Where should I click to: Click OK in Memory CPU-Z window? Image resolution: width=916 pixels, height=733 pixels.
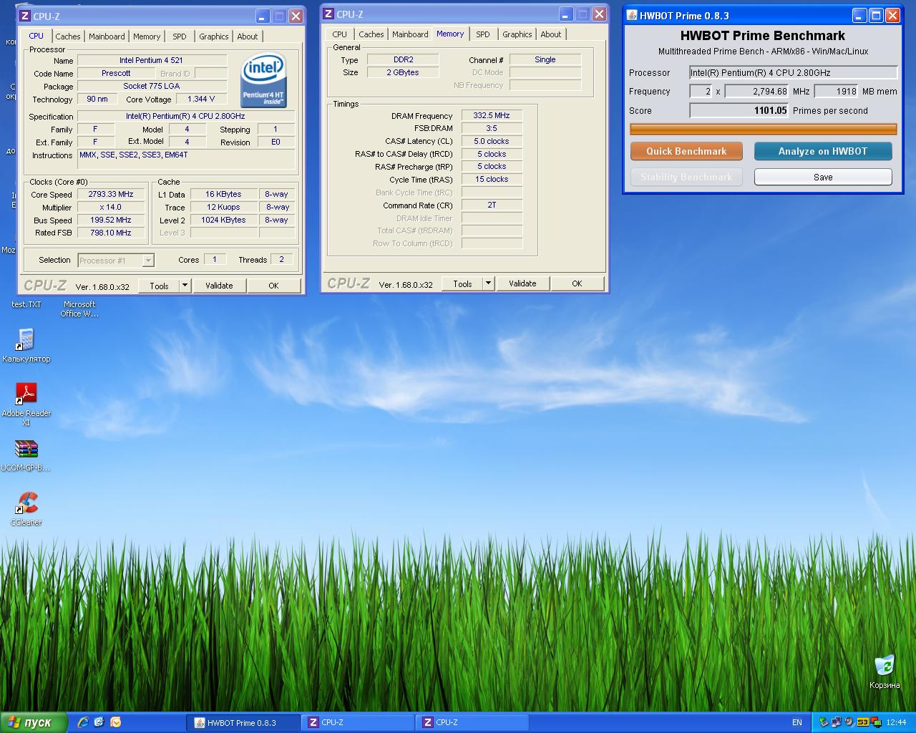577,283
